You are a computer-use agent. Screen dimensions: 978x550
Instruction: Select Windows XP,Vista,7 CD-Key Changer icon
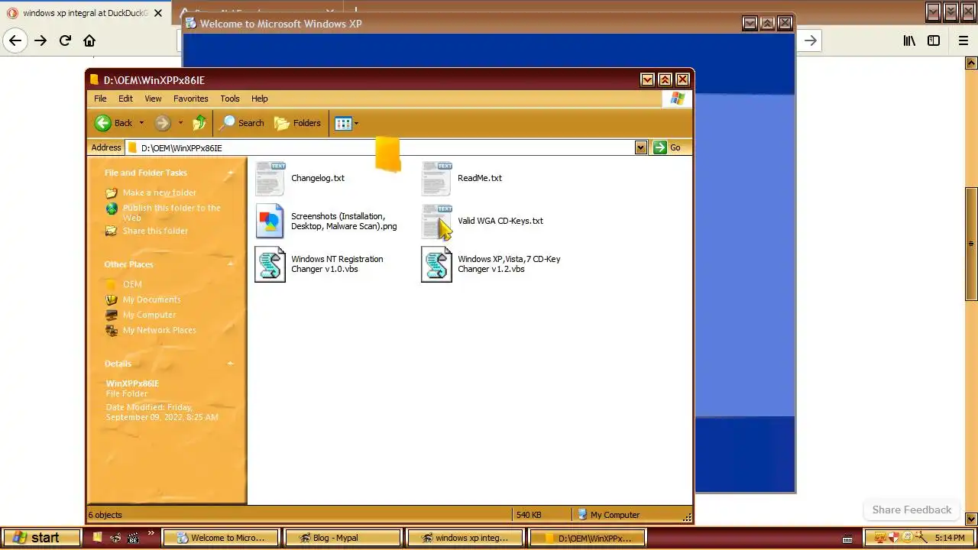coord(436,264)
